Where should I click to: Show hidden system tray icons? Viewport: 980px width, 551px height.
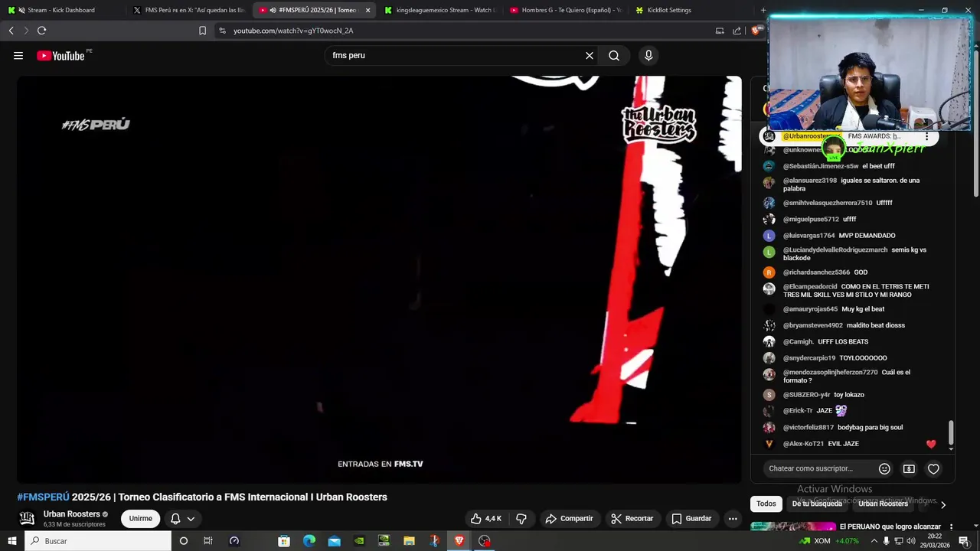874,541
